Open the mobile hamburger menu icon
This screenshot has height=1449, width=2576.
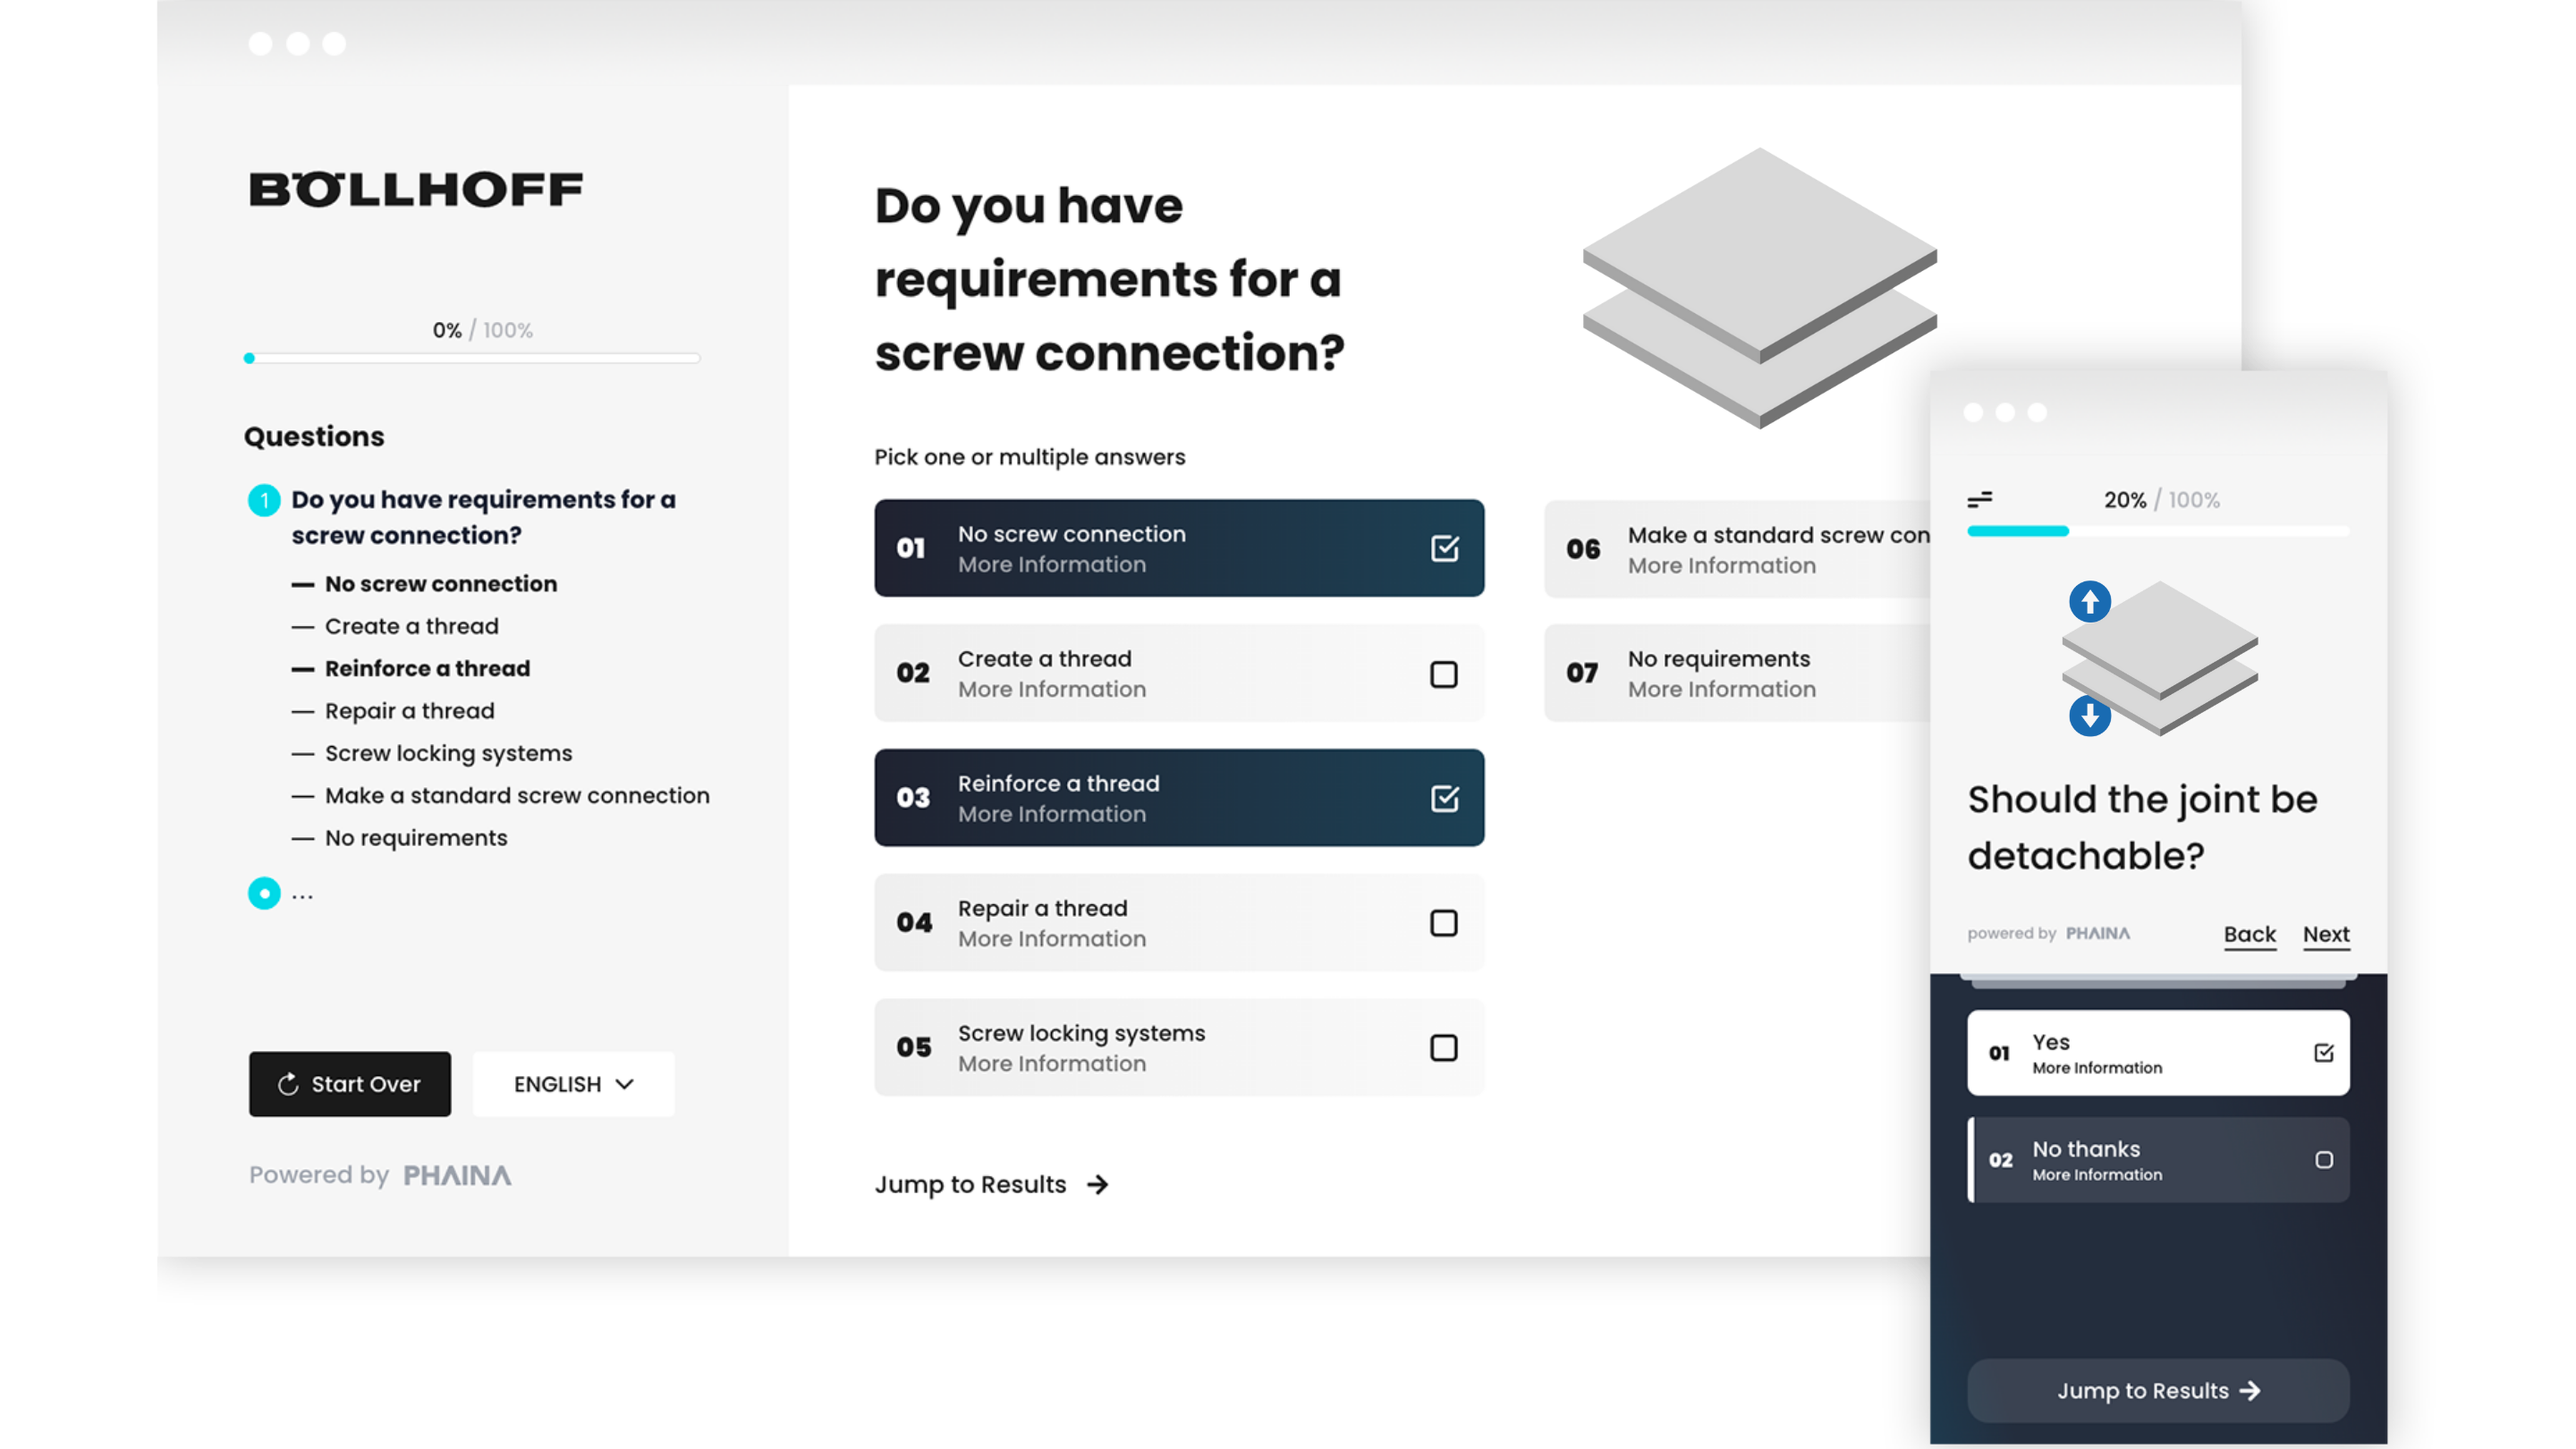click(1979, 499)
